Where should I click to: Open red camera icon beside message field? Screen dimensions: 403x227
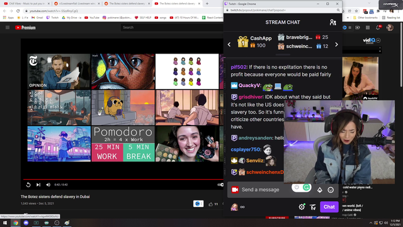click(x=235, y=190)
